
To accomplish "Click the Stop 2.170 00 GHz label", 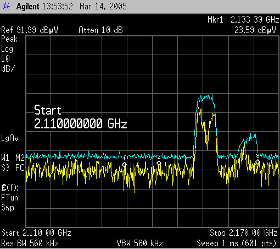I will 244,233.
